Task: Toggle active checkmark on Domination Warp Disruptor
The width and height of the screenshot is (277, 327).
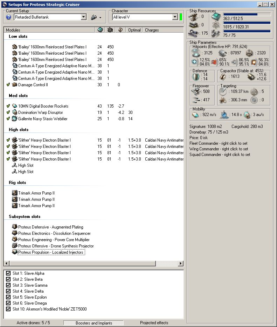Action: click(8, 112)
